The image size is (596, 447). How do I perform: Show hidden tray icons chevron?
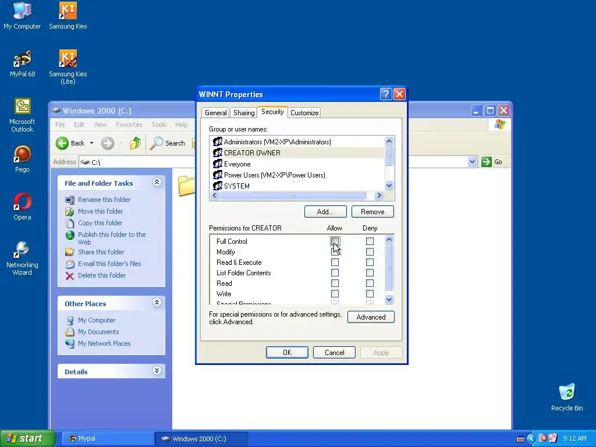click(531, 439)
